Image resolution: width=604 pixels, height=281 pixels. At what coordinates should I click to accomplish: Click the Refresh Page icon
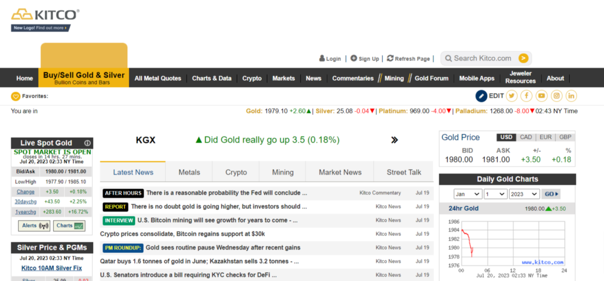[390, 58]
